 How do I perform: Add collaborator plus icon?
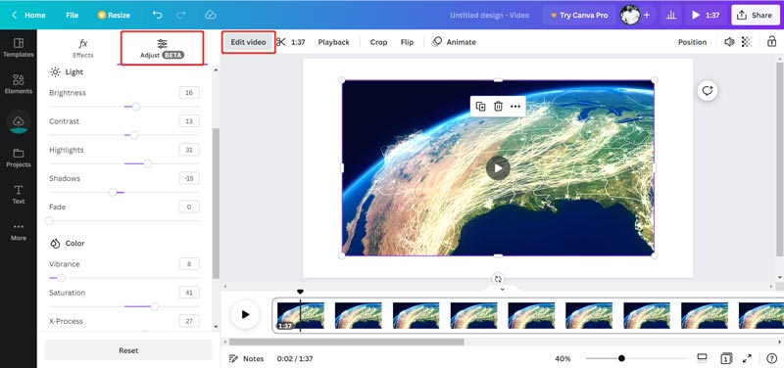point(647,15)
